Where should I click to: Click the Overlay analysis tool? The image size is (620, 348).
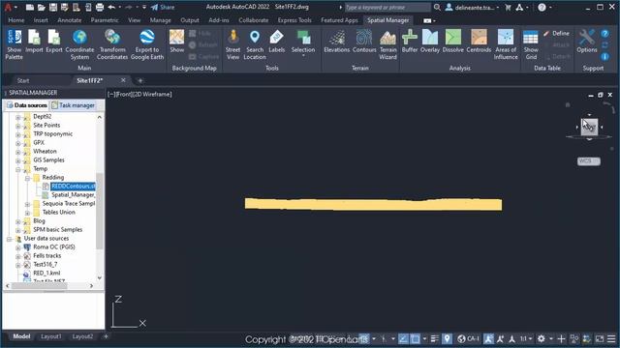430,41
